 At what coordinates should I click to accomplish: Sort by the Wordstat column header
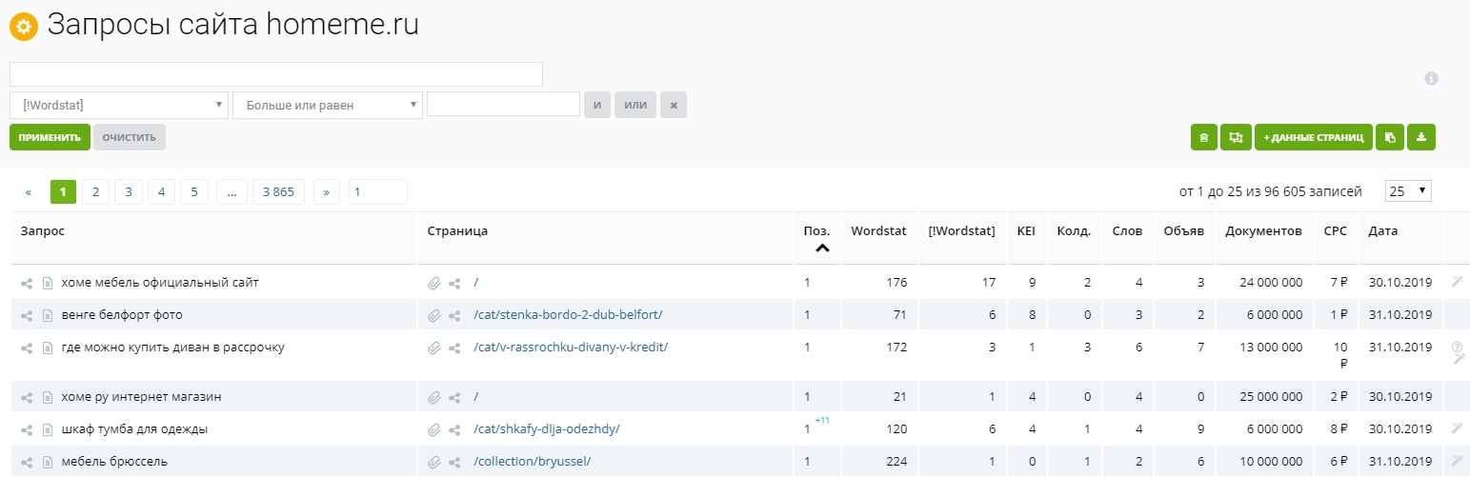pos(879,231)
